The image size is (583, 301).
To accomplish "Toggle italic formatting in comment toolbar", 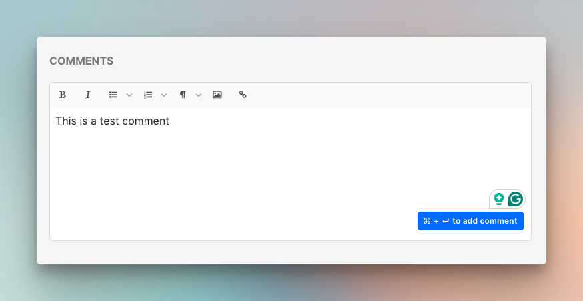I will tap(87, 95).
